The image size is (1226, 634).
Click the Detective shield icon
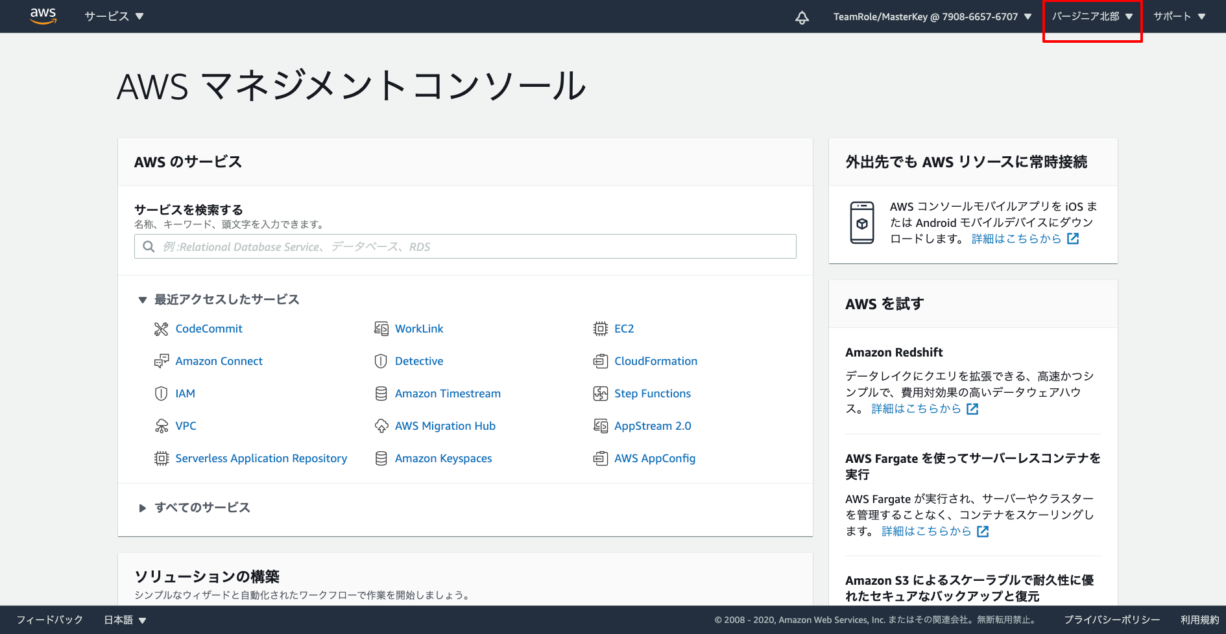click(381, 362)
